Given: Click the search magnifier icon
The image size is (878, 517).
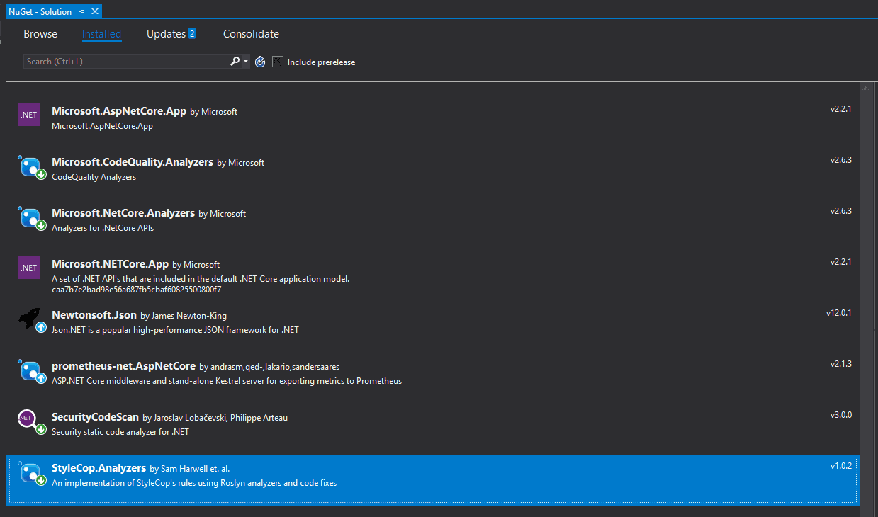Looking at the screenshot, I should [235, 62].
